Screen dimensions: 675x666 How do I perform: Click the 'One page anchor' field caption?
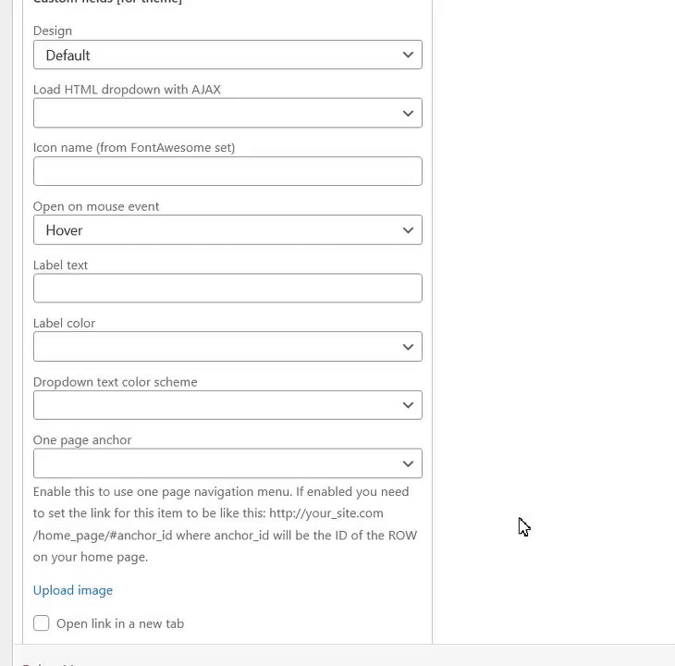(x=82, y=439)
